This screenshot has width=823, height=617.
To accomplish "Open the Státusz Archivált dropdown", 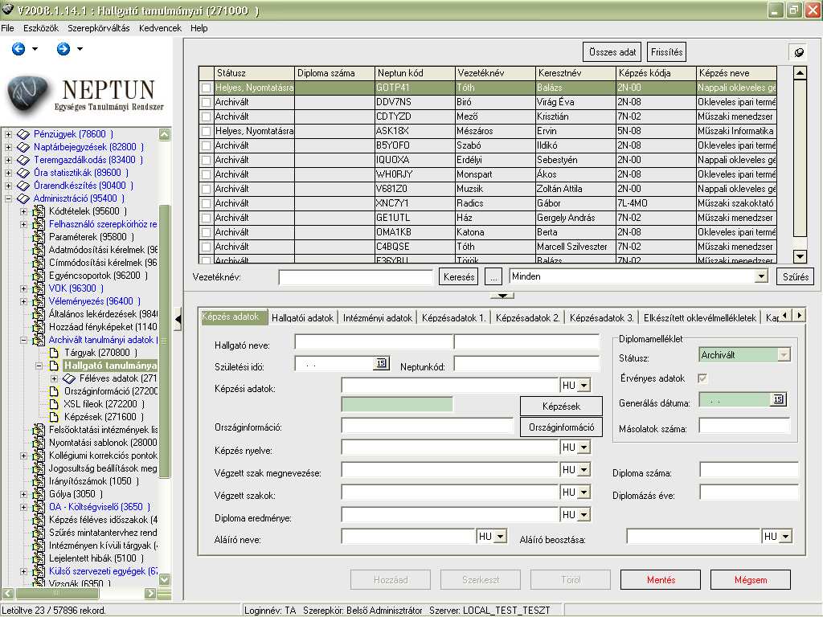I will click(x=784, y=355).
